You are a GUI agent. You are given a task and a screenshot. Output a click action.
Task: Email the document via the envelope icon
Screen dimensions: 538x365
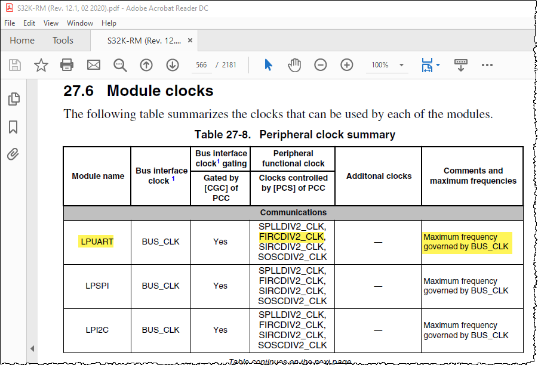pyautogui.click(x=91, y=65)
